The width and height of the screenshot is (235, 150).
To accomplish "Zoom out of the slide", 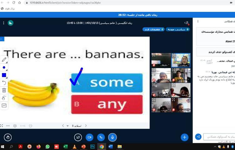I will [x=30, y=126].
